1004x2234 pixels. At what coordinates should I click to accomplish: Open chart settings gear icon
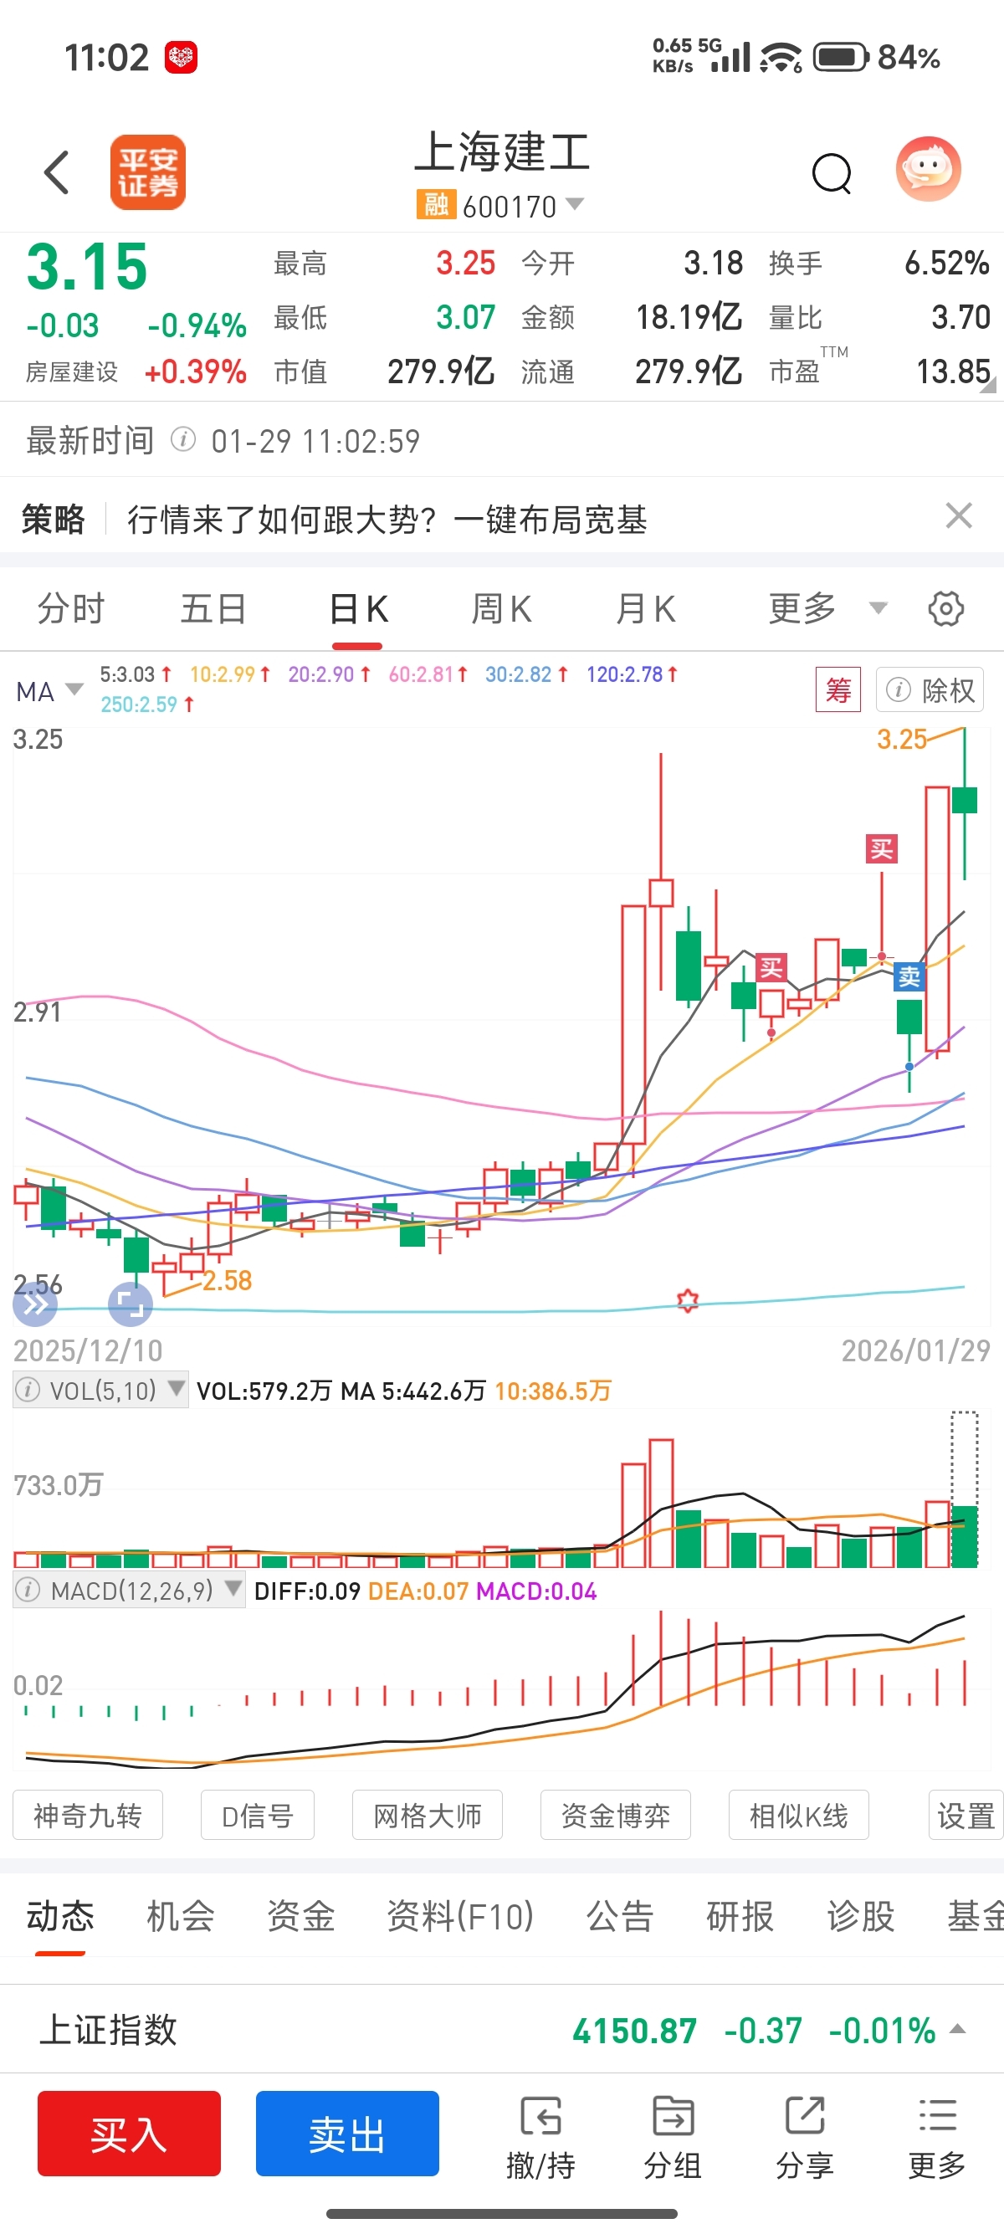coord(945,609)
